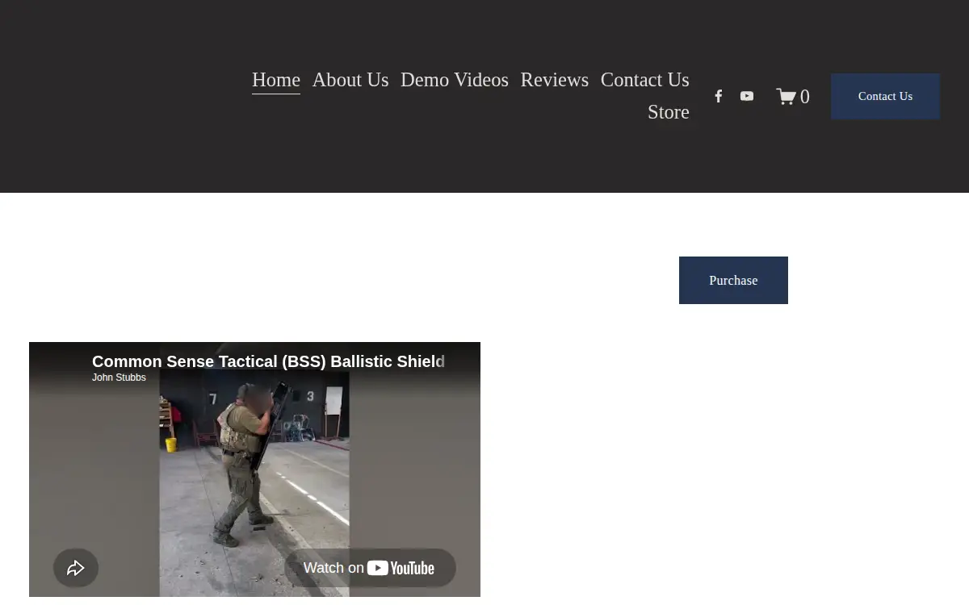
Task: Select Contact Us in the navigation menu
Action: 645,80
